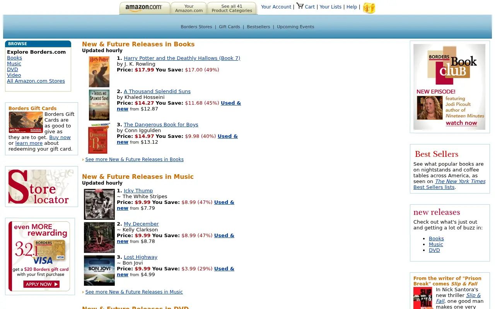See more New & Future Releases in Music
This screenshot has width=495, height=309.
(x=134, y=292)
